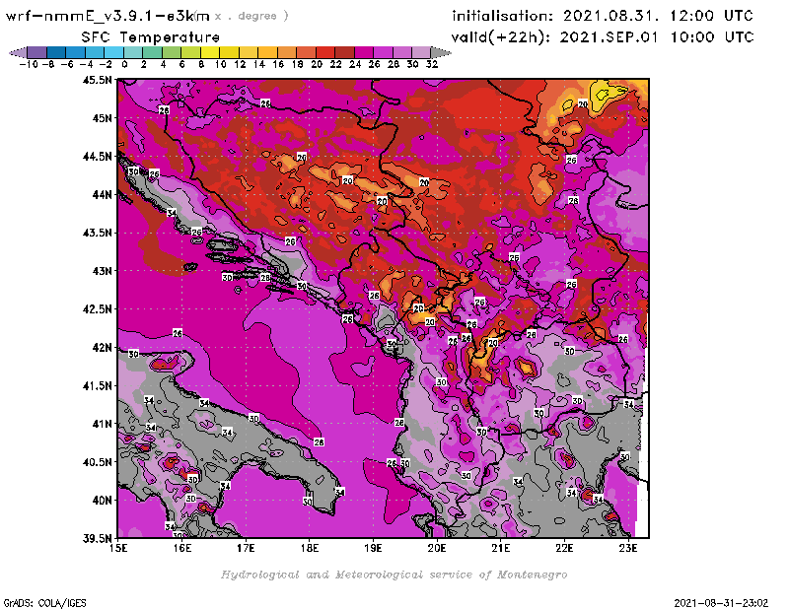Click the '0' legend scale label

124,64
